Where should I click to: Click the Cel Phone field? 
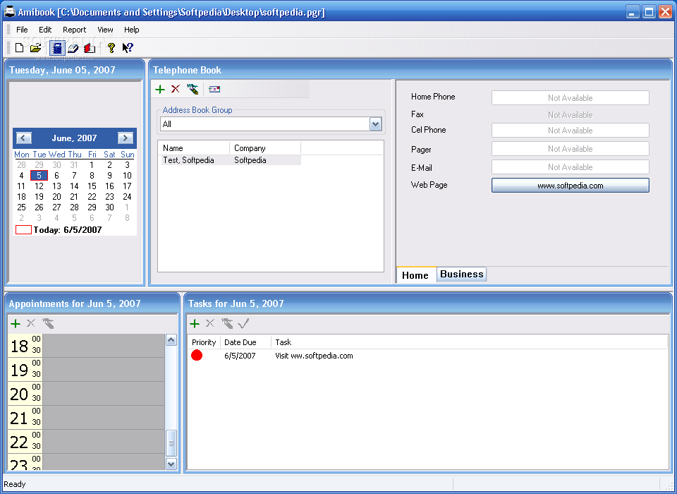(x=571, y=130)
